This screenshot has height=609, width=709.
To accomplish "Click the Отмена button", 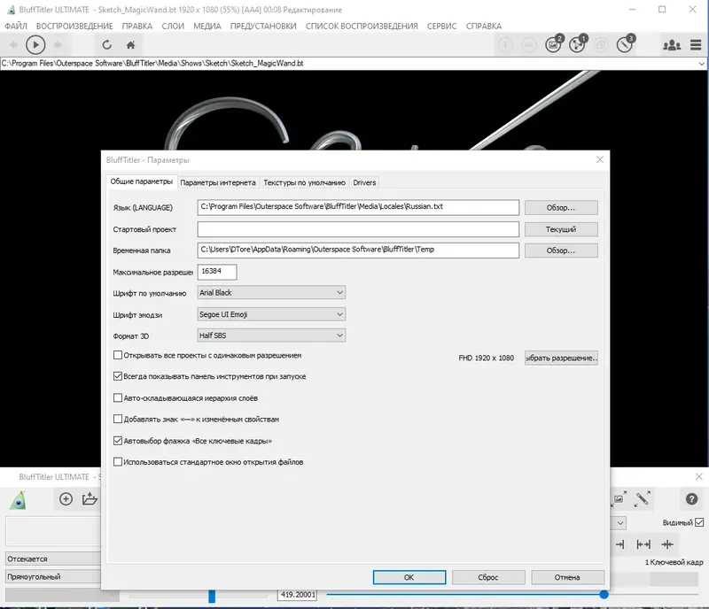I will pyautogui.click(x=567, y=577).
